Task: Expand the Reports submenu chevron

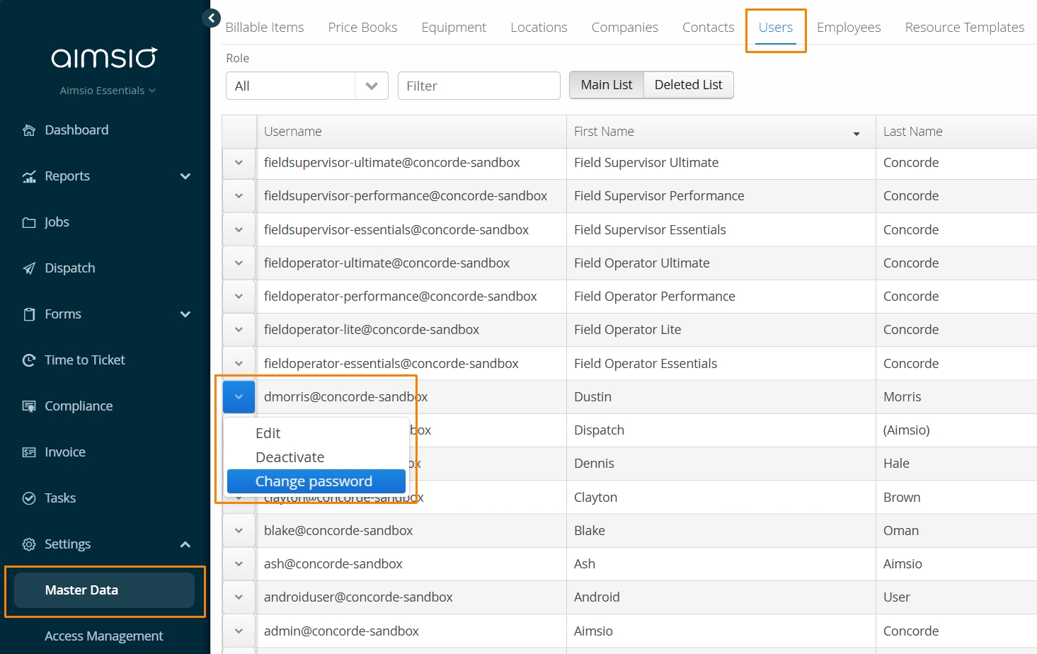Action: [185, 176]
